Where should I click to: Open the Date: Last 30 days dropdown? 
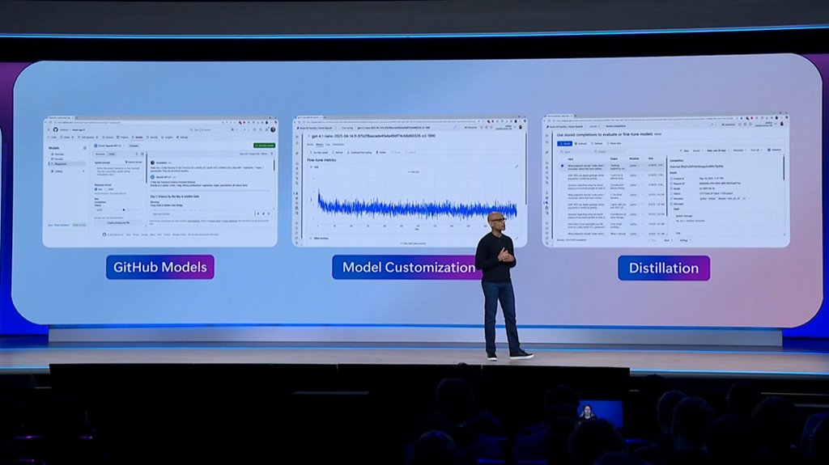pyautogui.click(x=718, y=150)
